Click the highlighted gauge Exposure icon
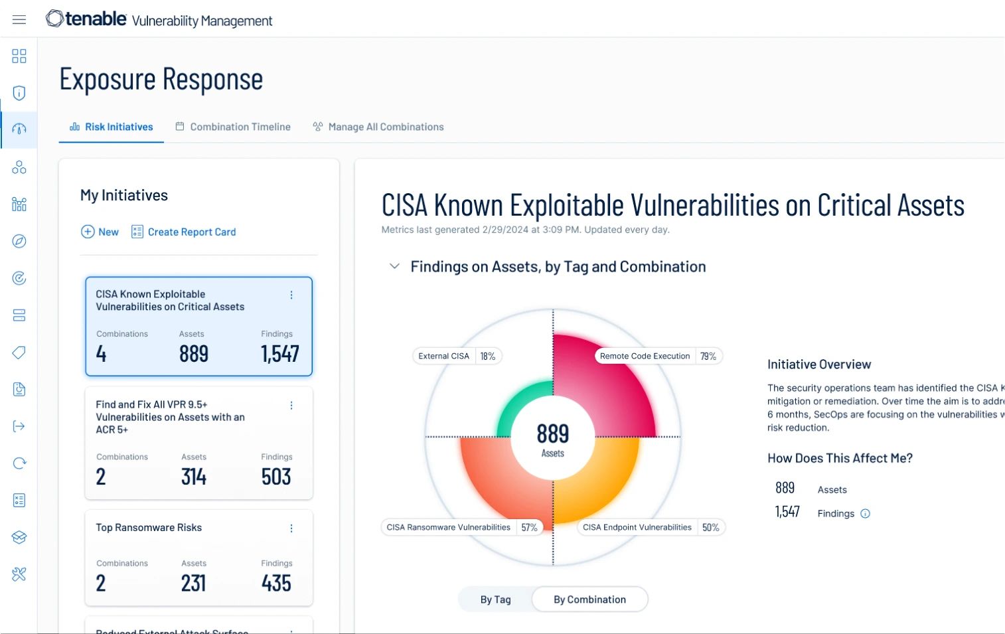 point(19,130)
